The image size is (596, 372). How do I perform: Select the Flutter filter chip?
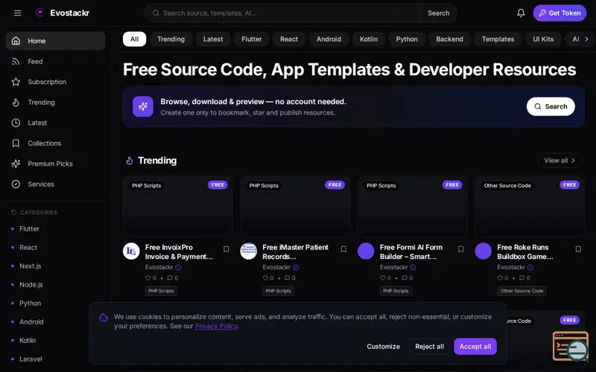coord(252,39)
